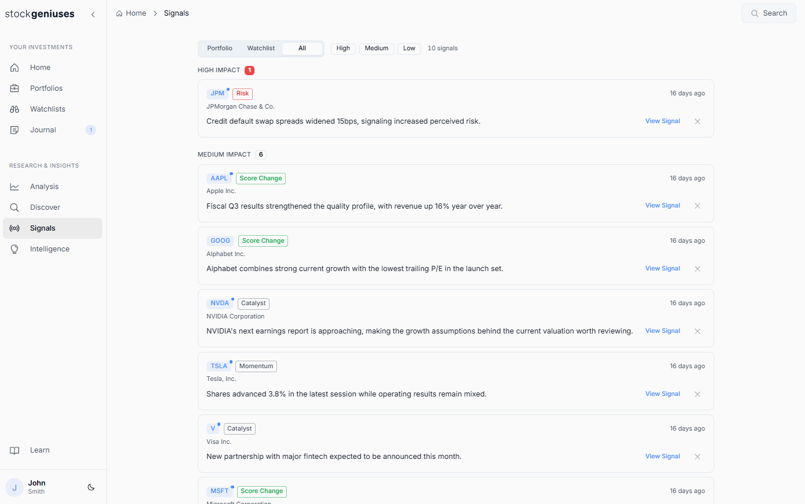View Signal for Visa Inc.

click(663, 457)
